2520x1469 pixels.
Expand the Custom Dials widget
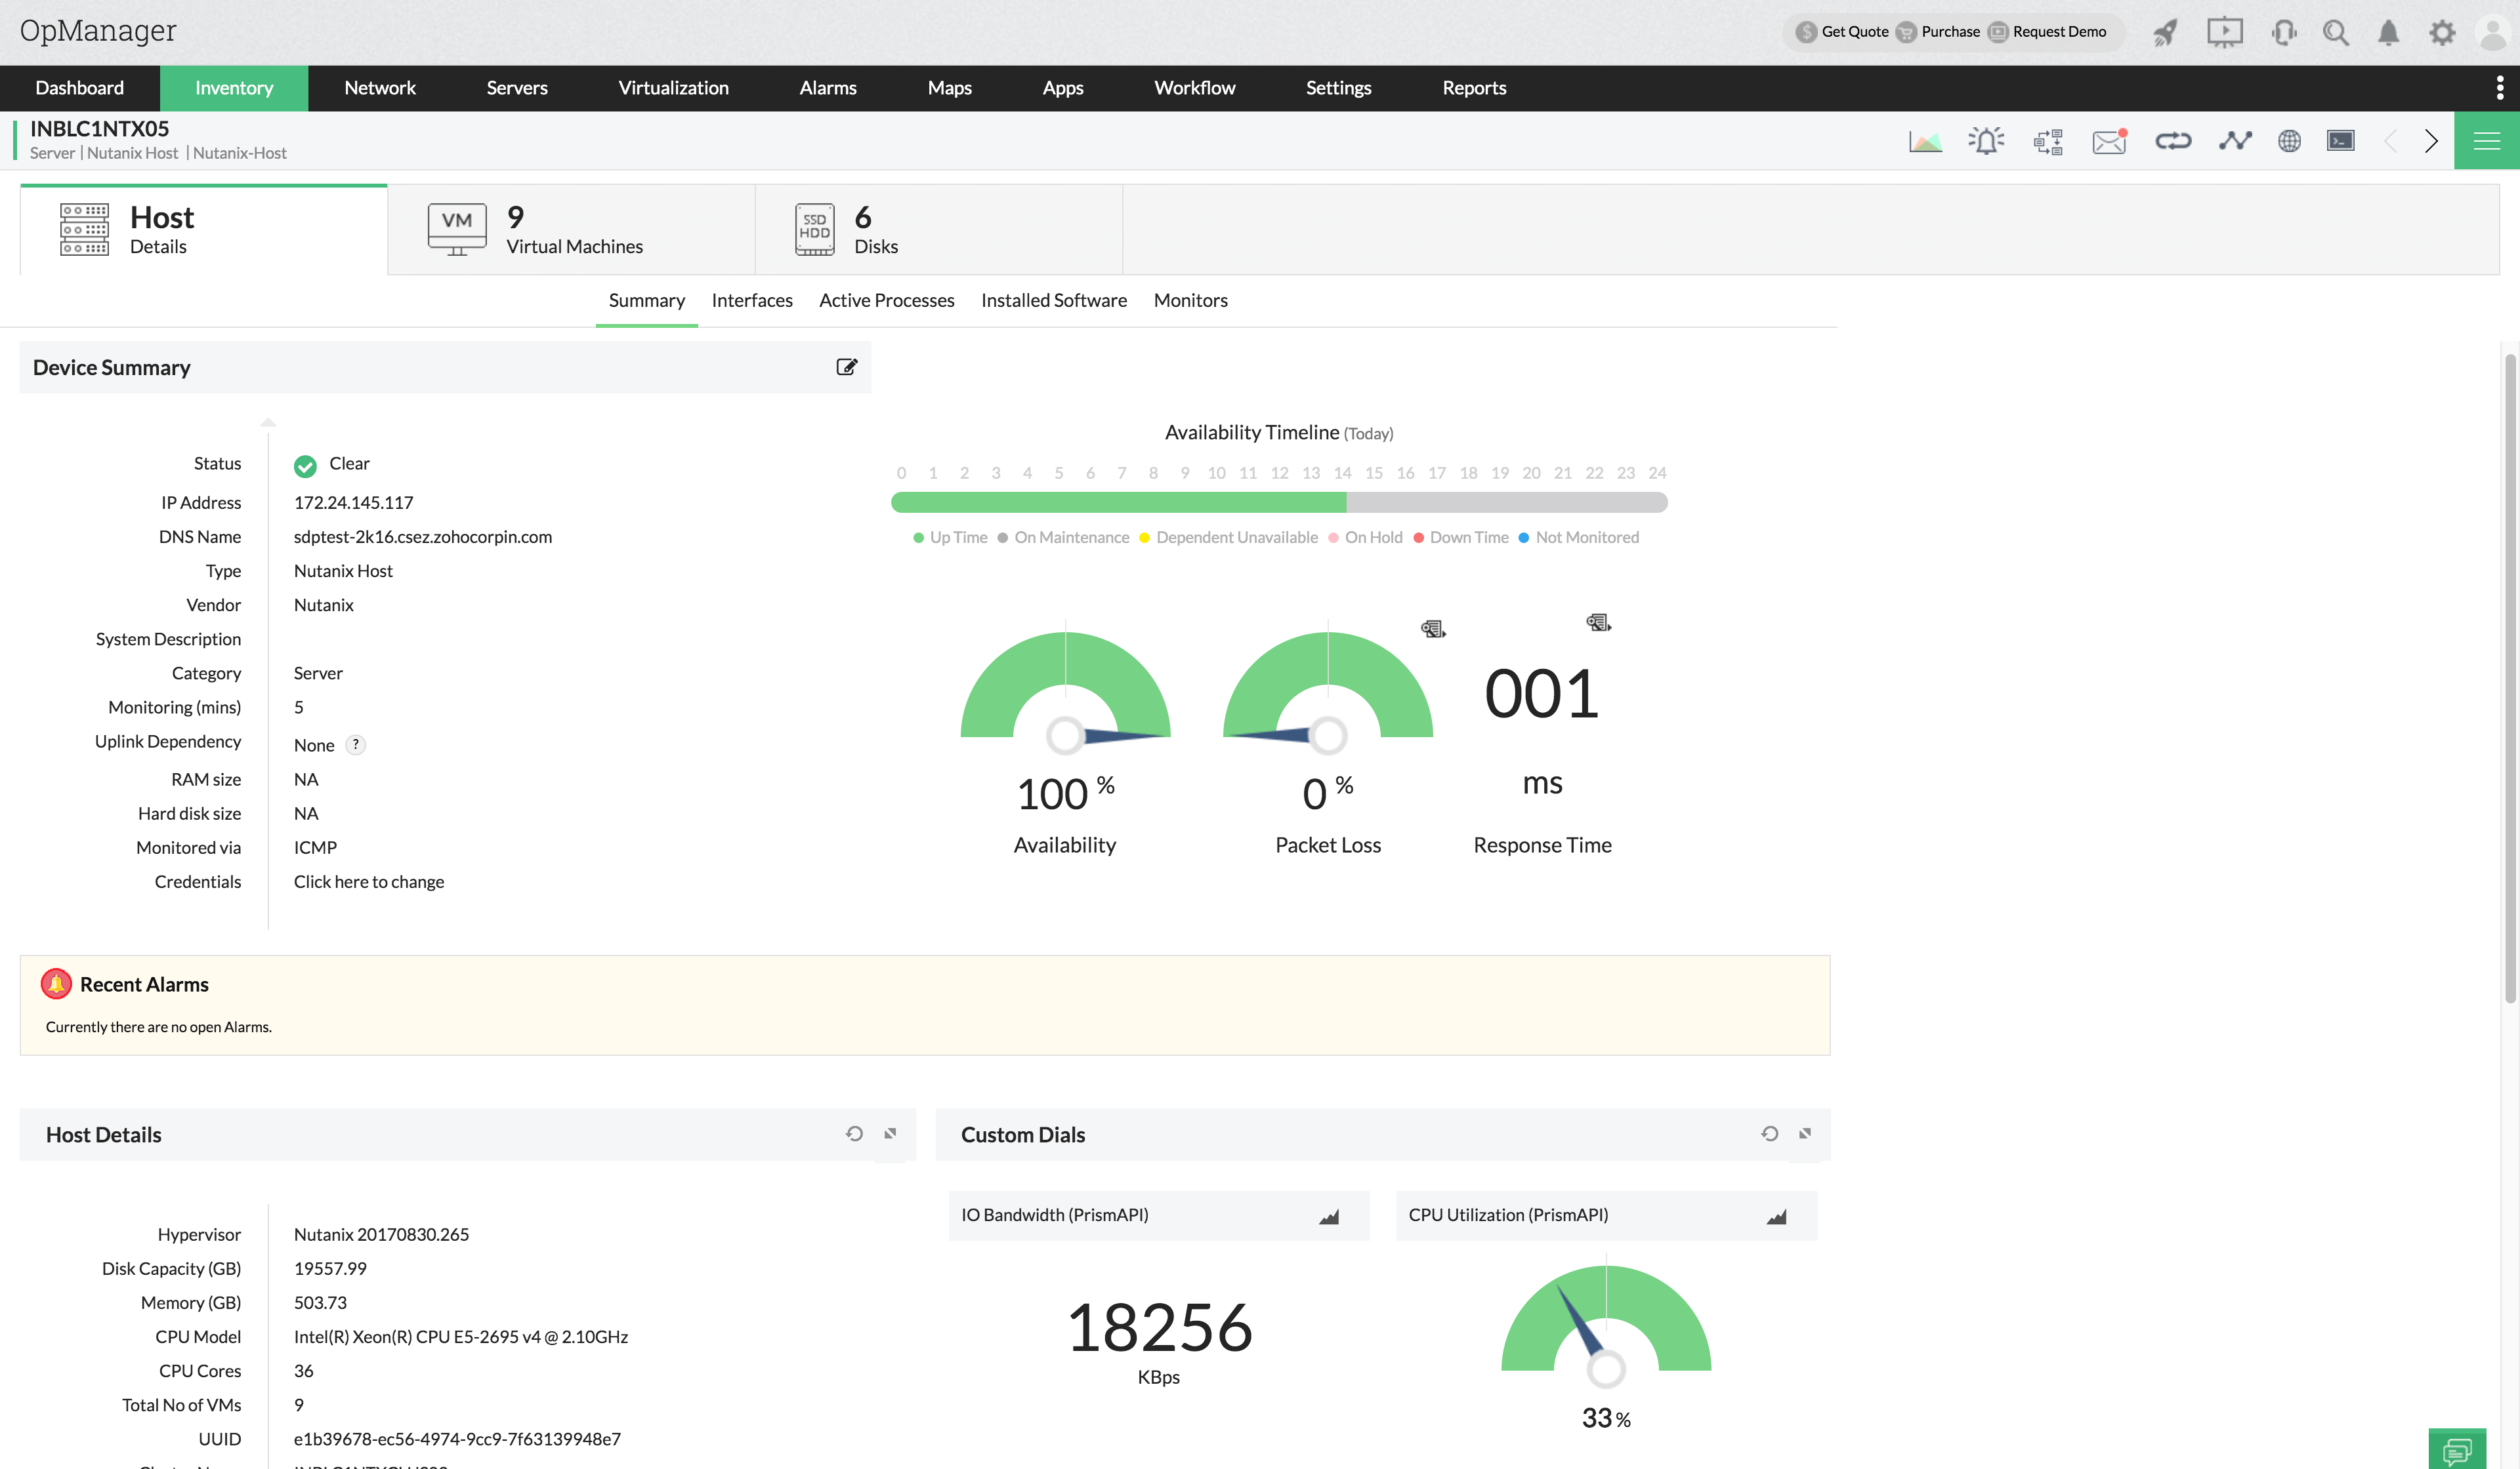(1805, 1133)
